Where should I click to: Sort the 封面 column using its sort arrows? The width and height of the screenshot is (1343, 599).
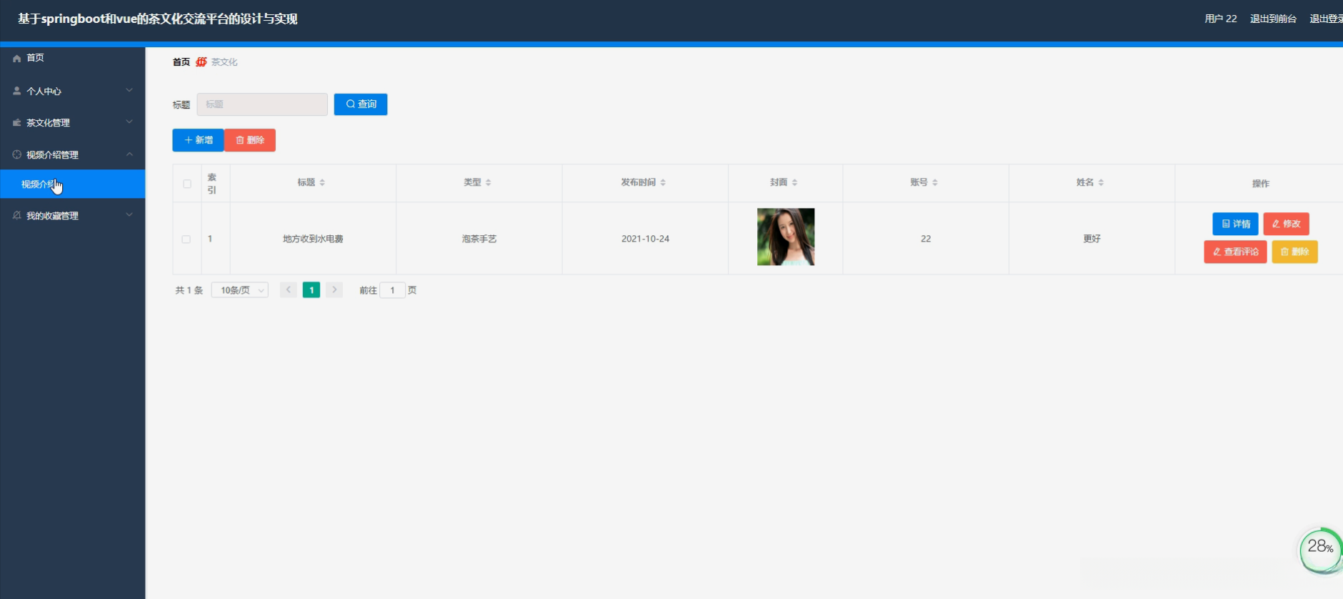(x=794, y=183)
